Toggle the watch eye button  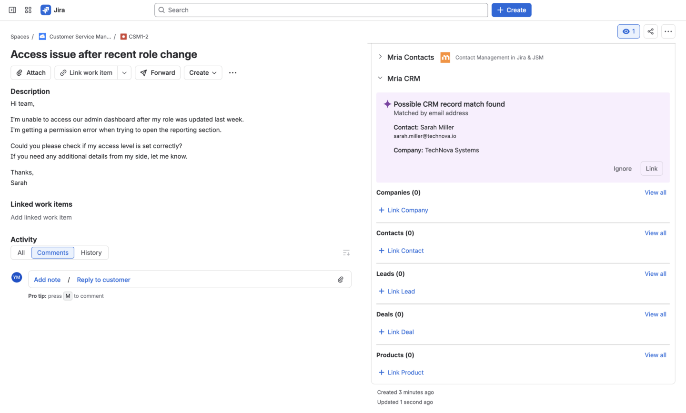[629, 31]
